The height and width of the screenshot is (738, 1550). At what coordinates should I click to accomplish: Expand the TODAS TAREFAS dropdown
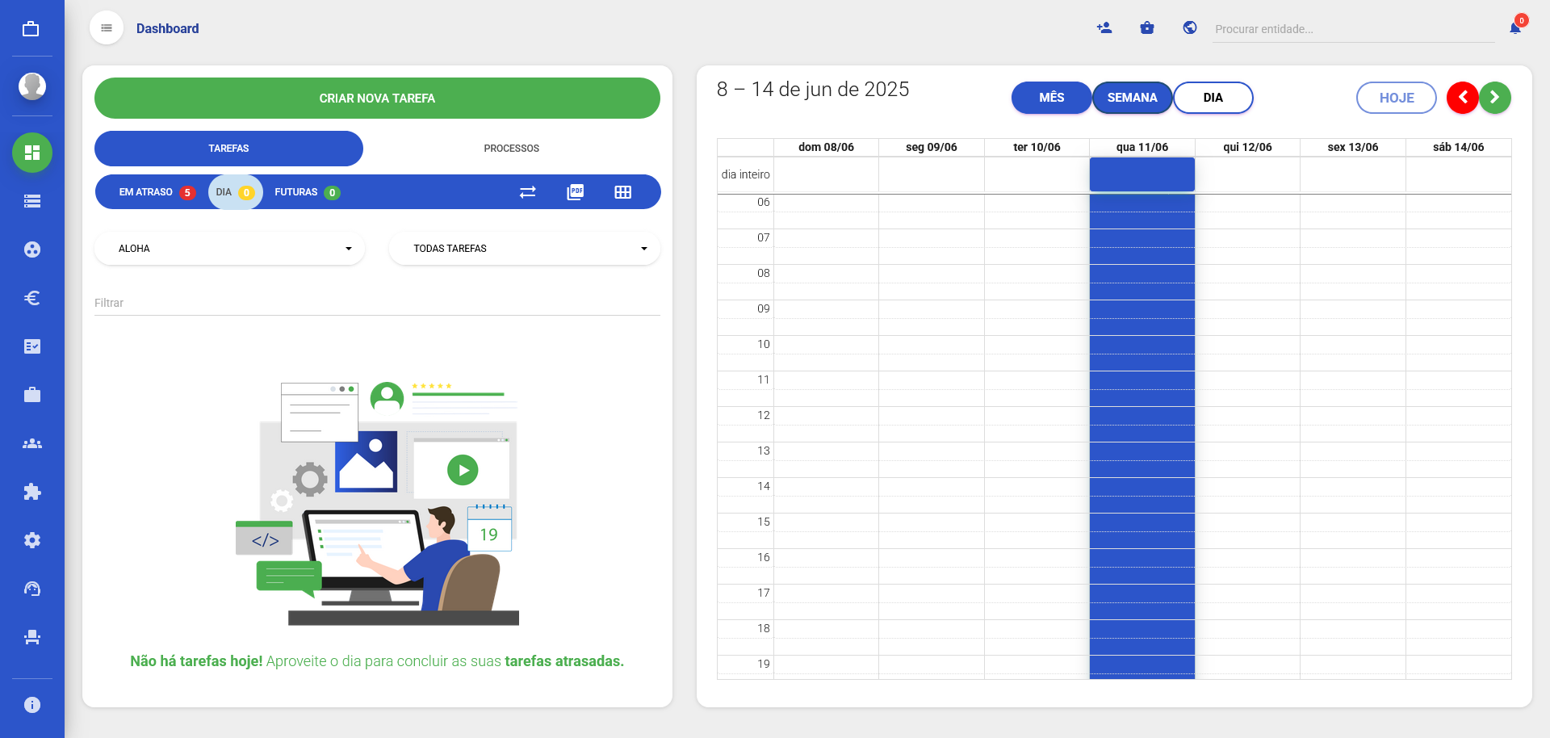(x=525, y=249)
